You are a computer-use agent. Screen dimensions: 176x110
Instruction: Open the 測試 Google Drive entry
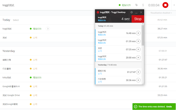(x=11, y=95)
